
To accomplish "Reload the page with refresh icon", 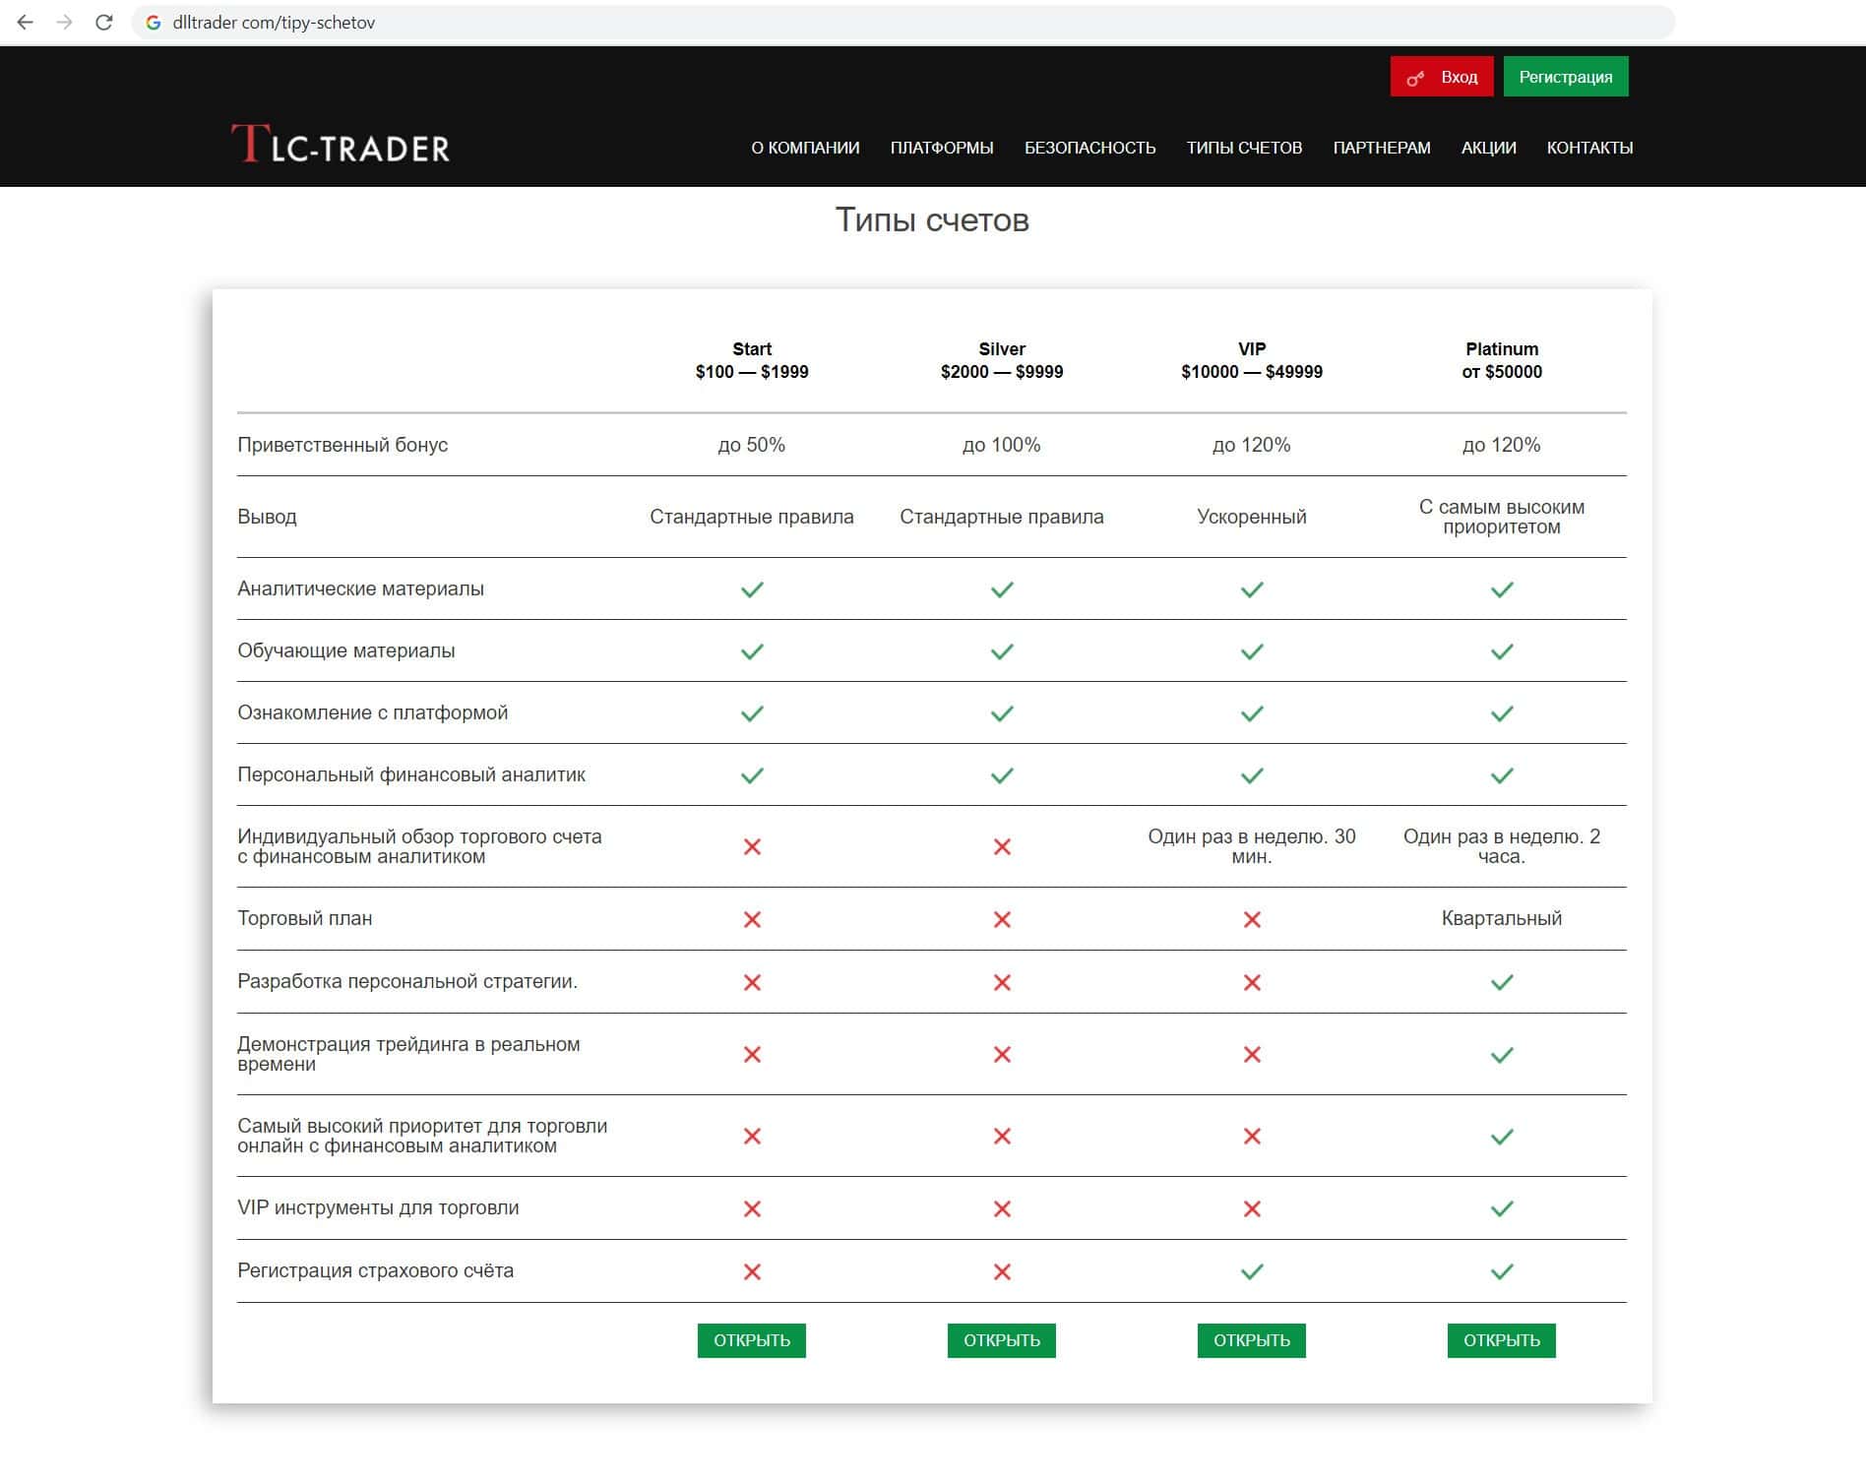I will (x=103, y=22).
